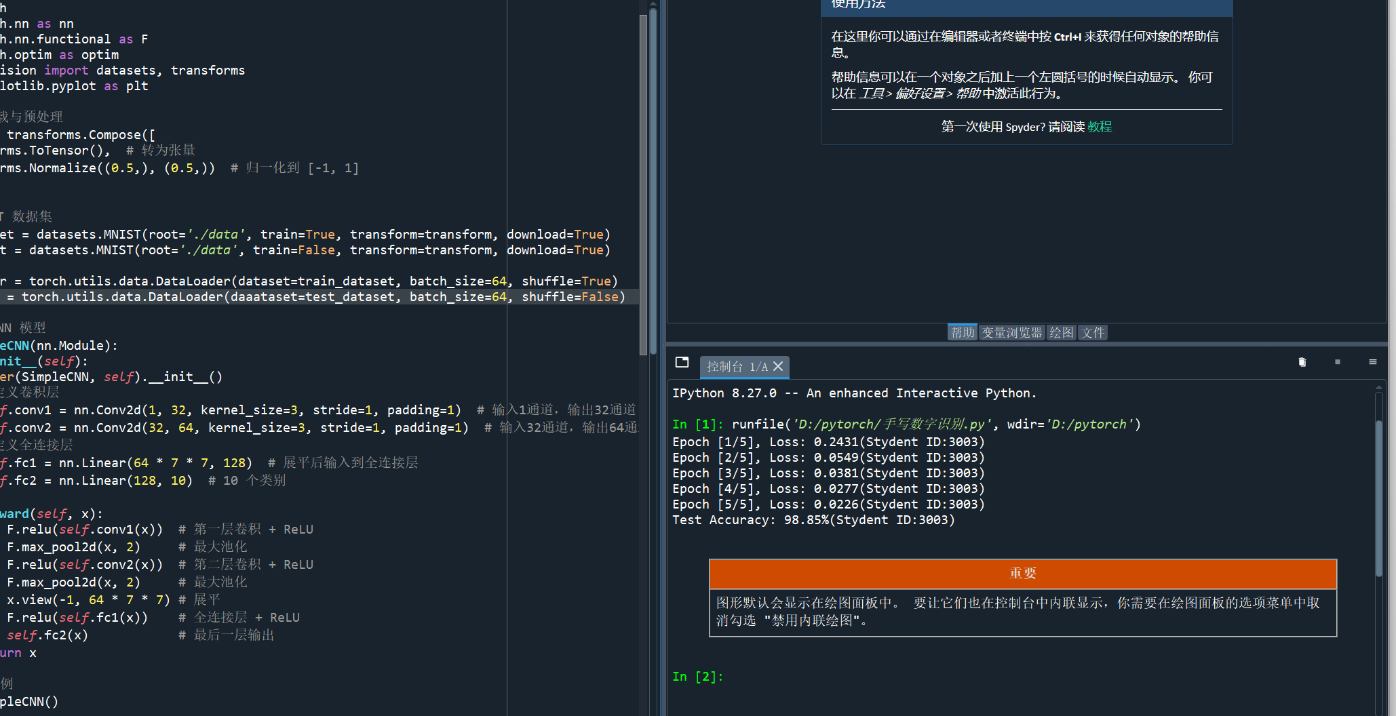Close the 控制台 1/A console tab
Image resolution: width=1396 pixels, height=716 pixels.
778,366
